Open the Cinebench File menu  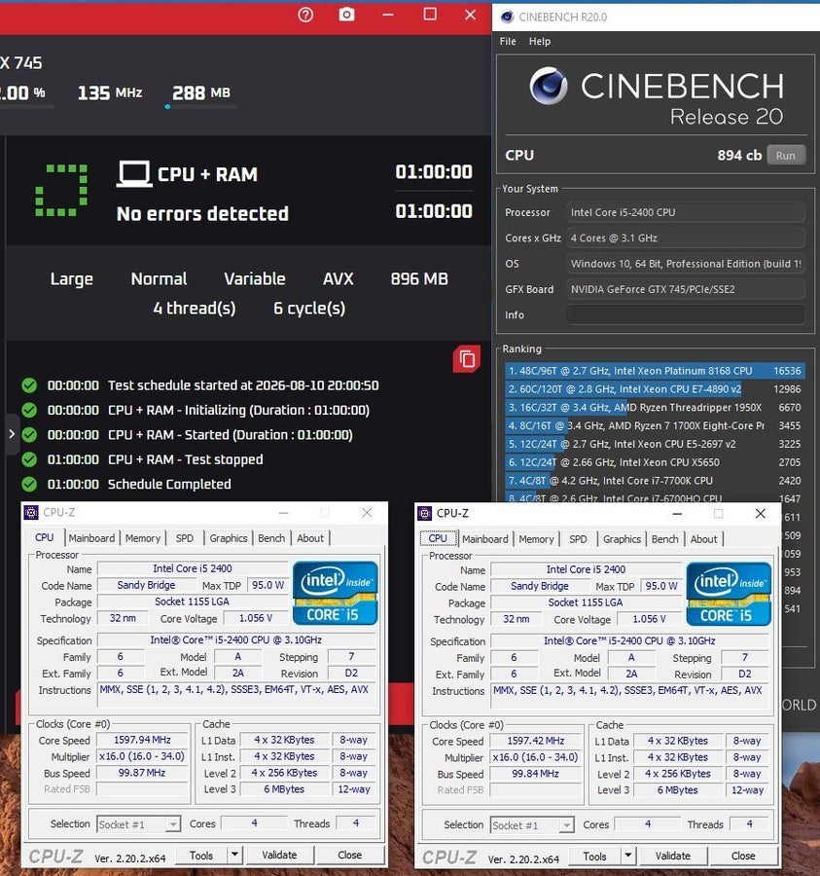pyautogui.click(x=508, y=41)
